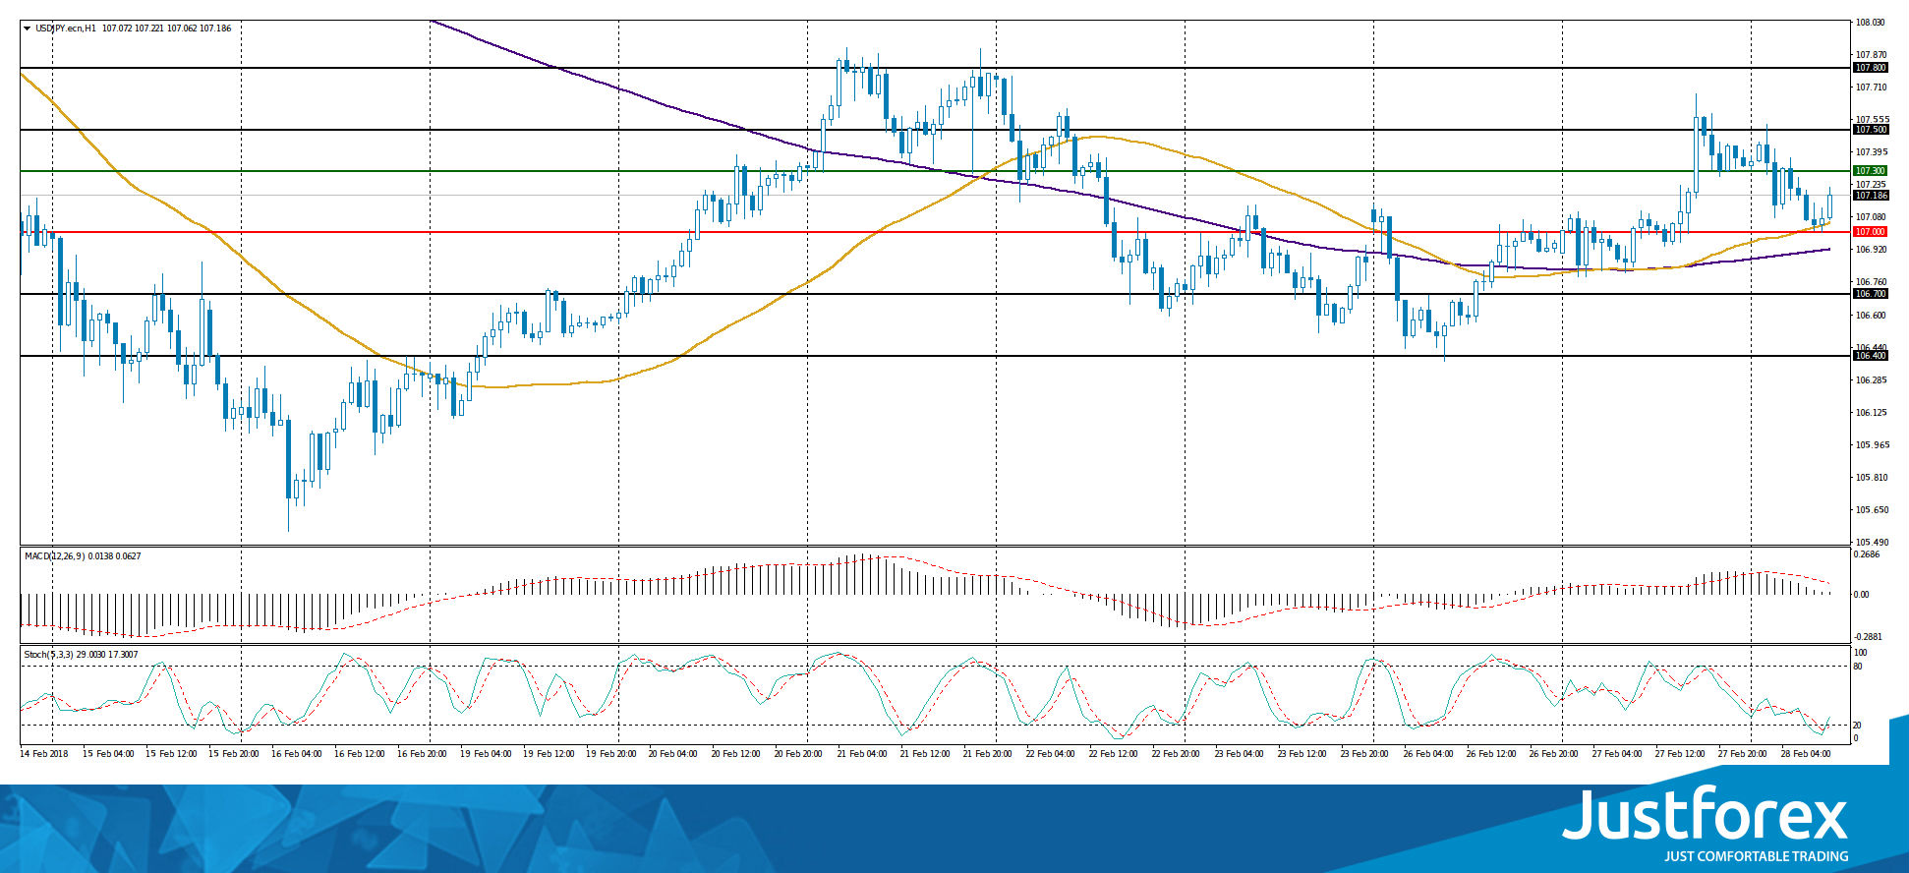Click the 27 Feb 20:00 time axis label
This screenshot has width=1909, height=873.
1743,754
